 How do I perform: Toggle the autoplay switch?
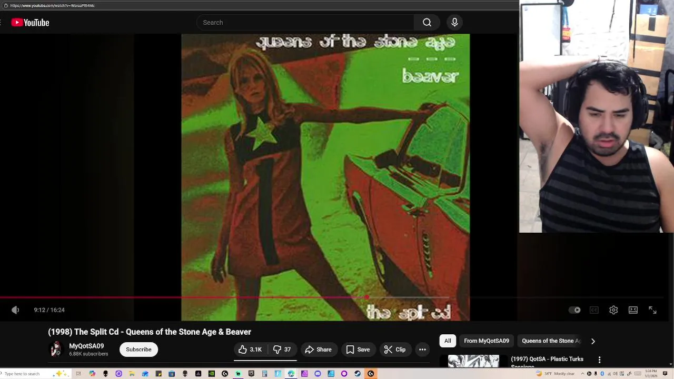(575, 310)
